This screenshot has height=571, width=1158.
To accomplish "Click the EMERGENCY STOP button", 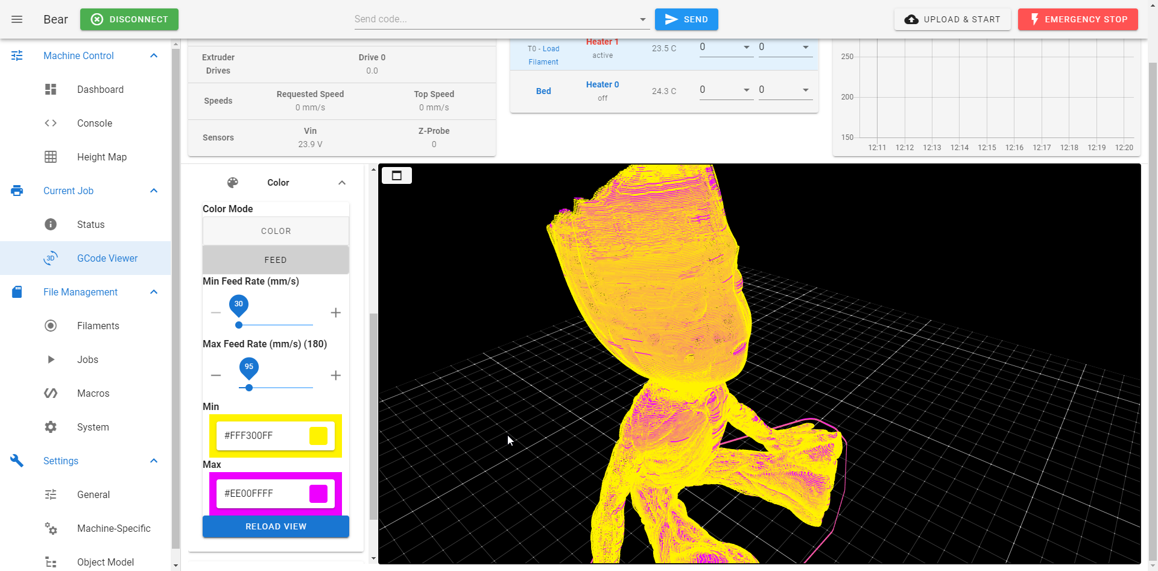I will click(1078, 19).
